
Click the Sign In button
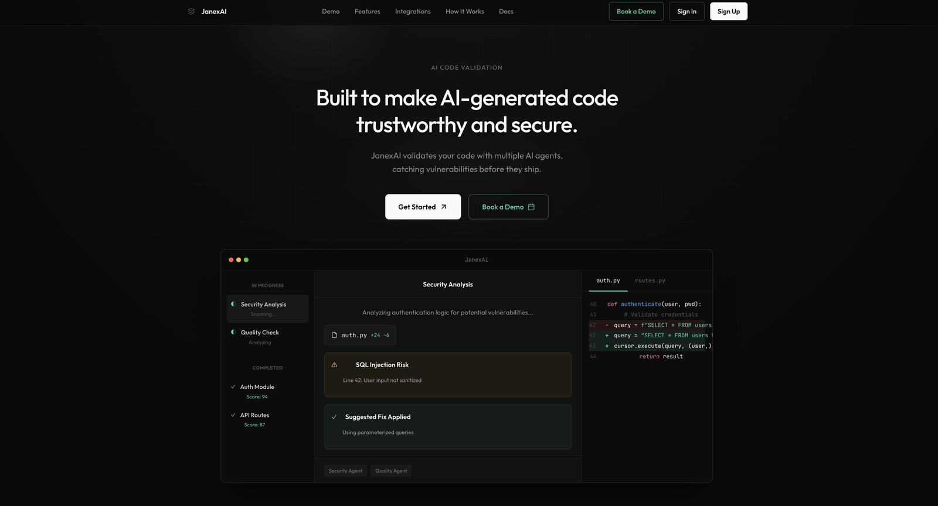[686, 12]
